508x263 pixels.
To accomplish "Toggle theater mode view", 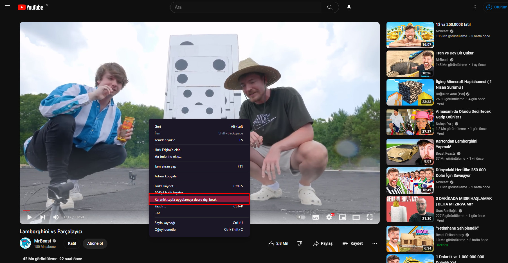I will [x=356, y=217].
